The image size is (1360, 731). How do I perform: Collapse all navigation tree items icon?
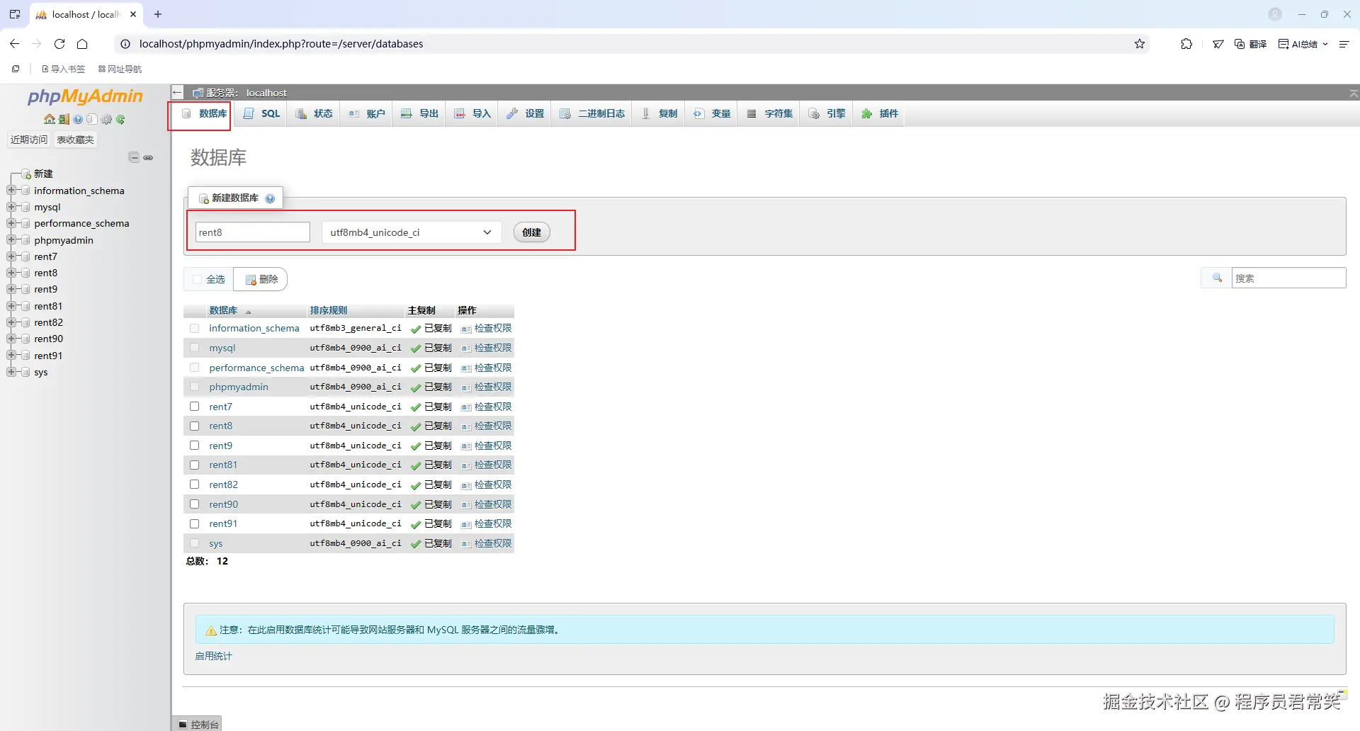134,157
